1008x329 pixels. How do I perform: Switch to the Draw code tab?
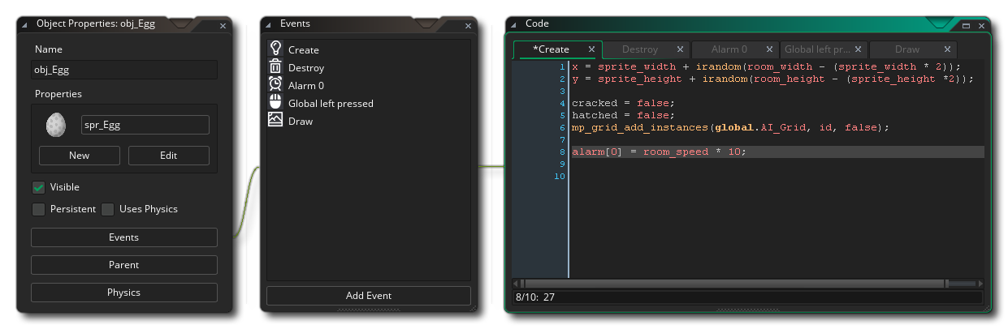(x=907, y=49)
